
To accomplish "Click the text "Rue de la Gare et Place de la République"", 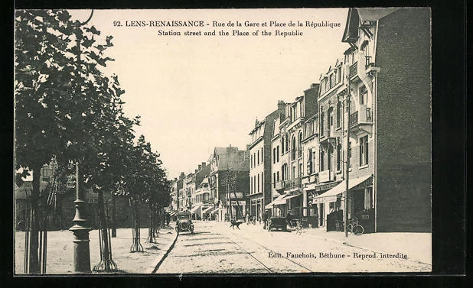I will (x=276, y=24).
